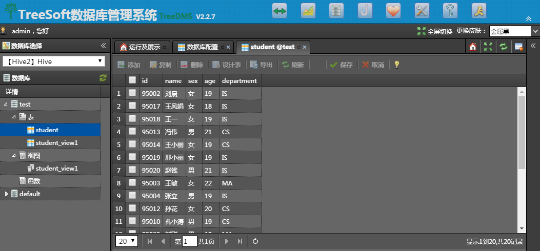Collapse the top header chevron
The image size is (540, 251).
pyautogui.click(x=529, y=19)
